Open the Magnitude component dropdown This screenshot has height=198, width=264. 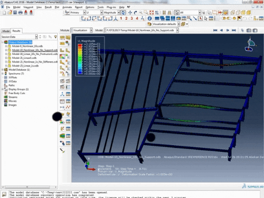click(x=119, y=13)
